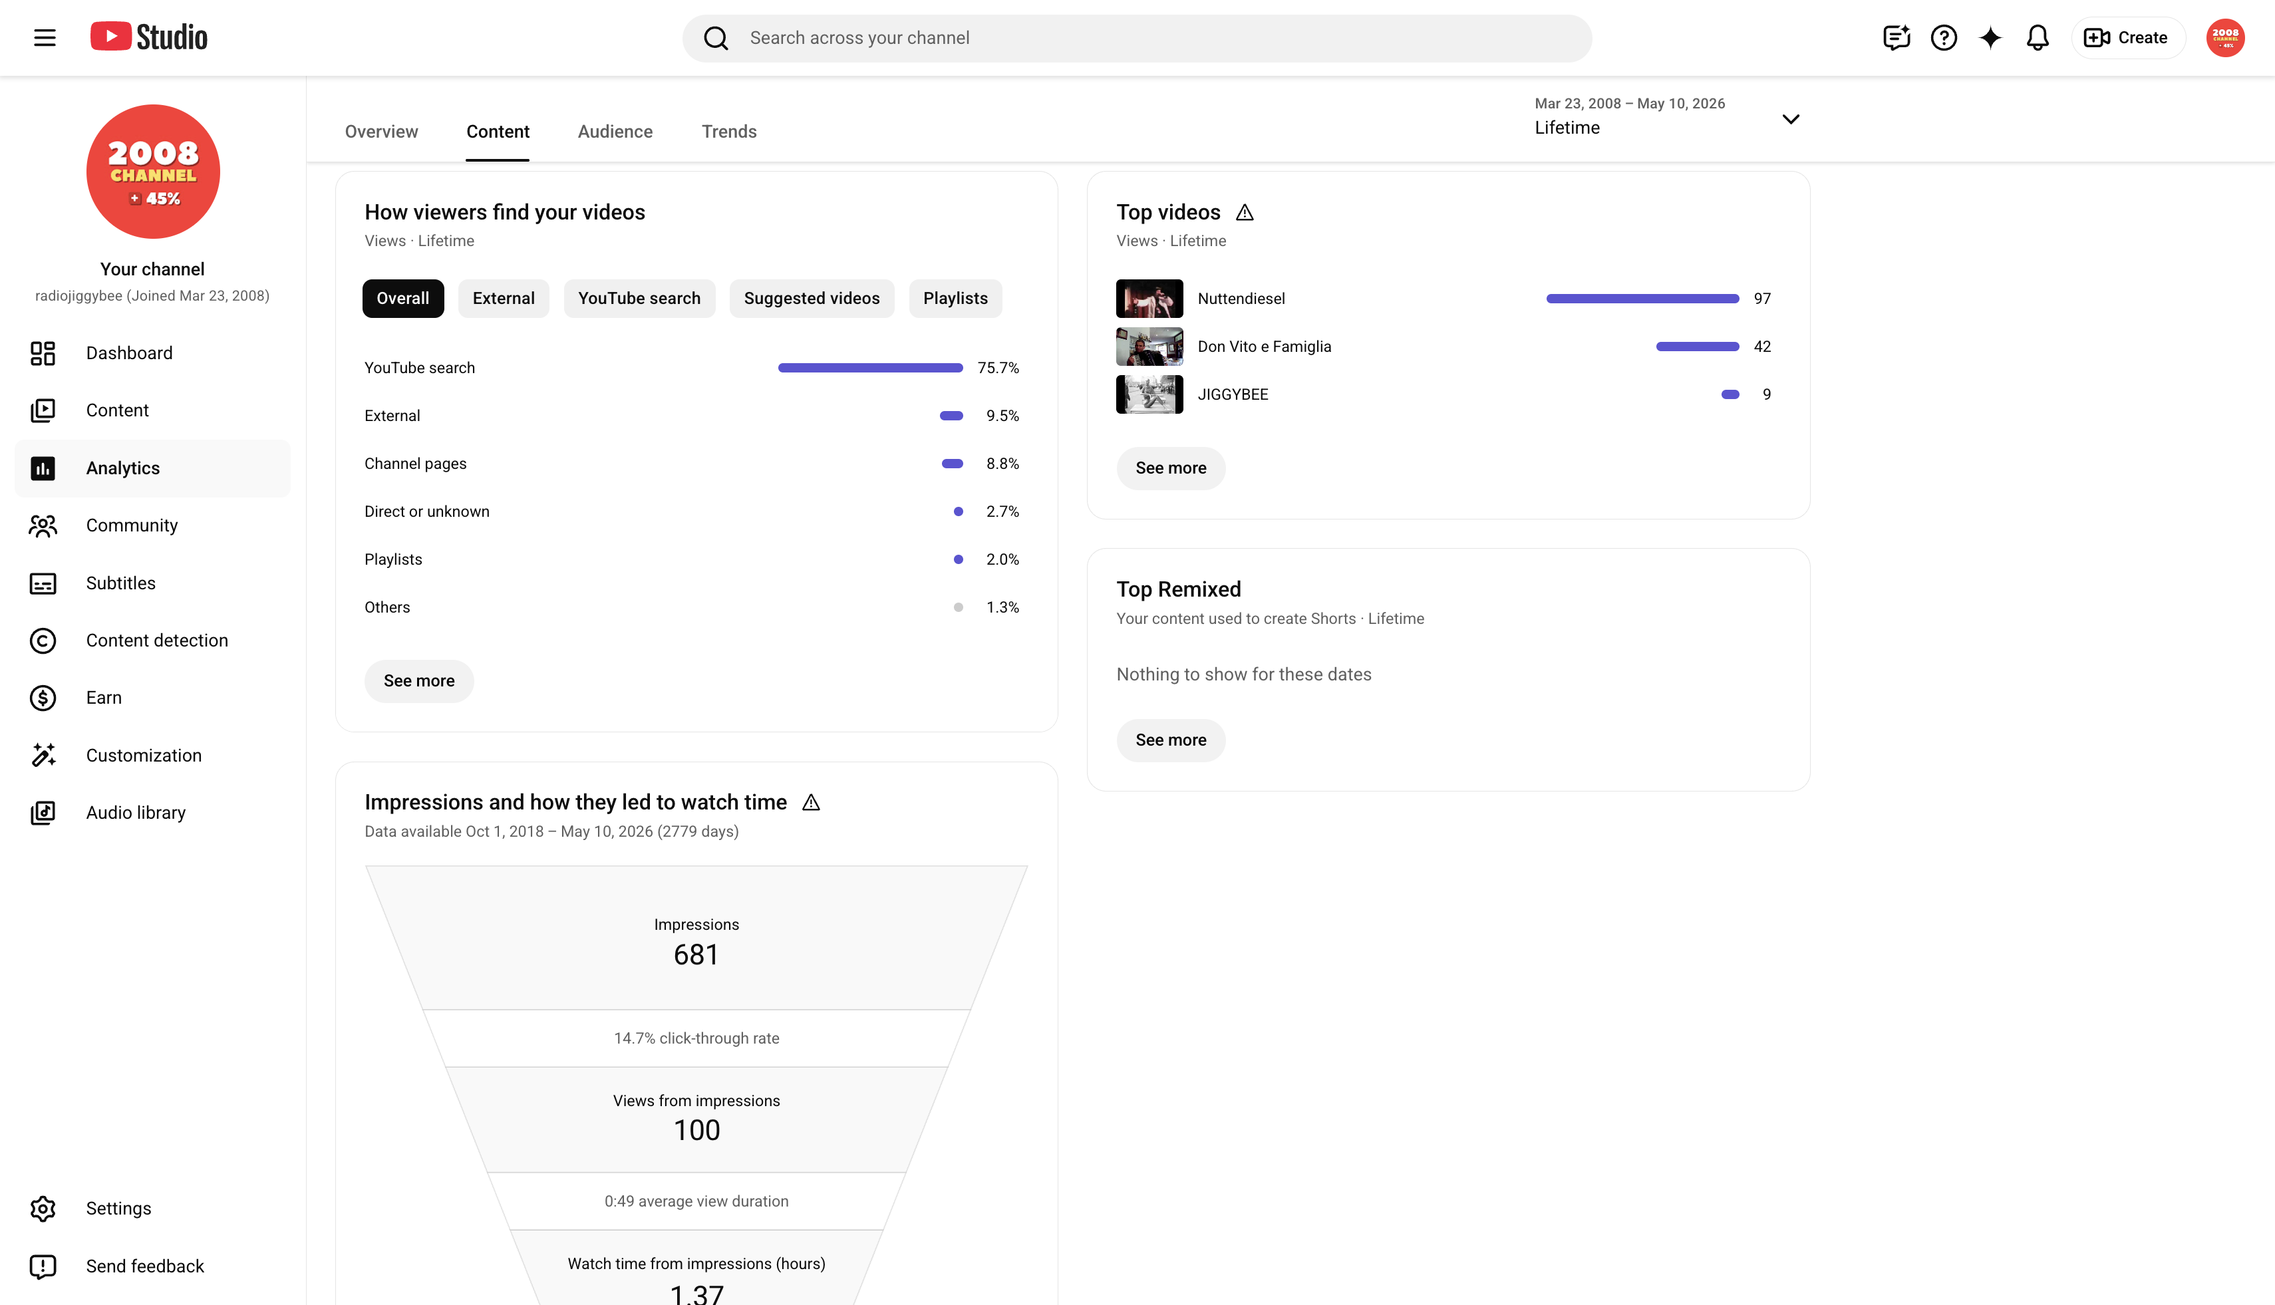Click warning icon beside Impressions heading

pyautogui.click(x=810, y=802)
